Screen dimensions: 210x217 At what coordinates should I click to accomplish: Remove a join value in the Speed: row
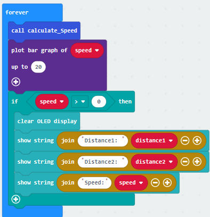[155, 183]
